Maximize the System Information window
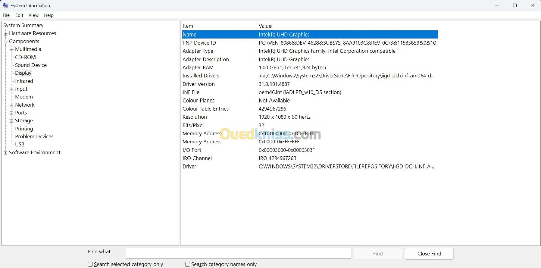 click(x=515, y=5)
